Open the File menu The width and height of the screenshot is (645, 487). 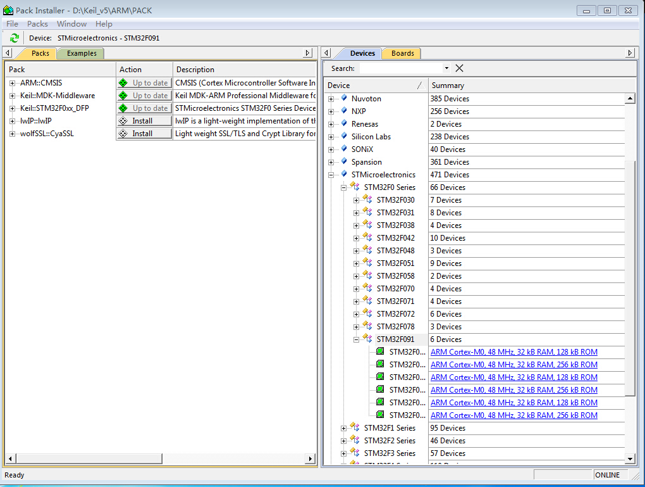click(x=13, y=24)
